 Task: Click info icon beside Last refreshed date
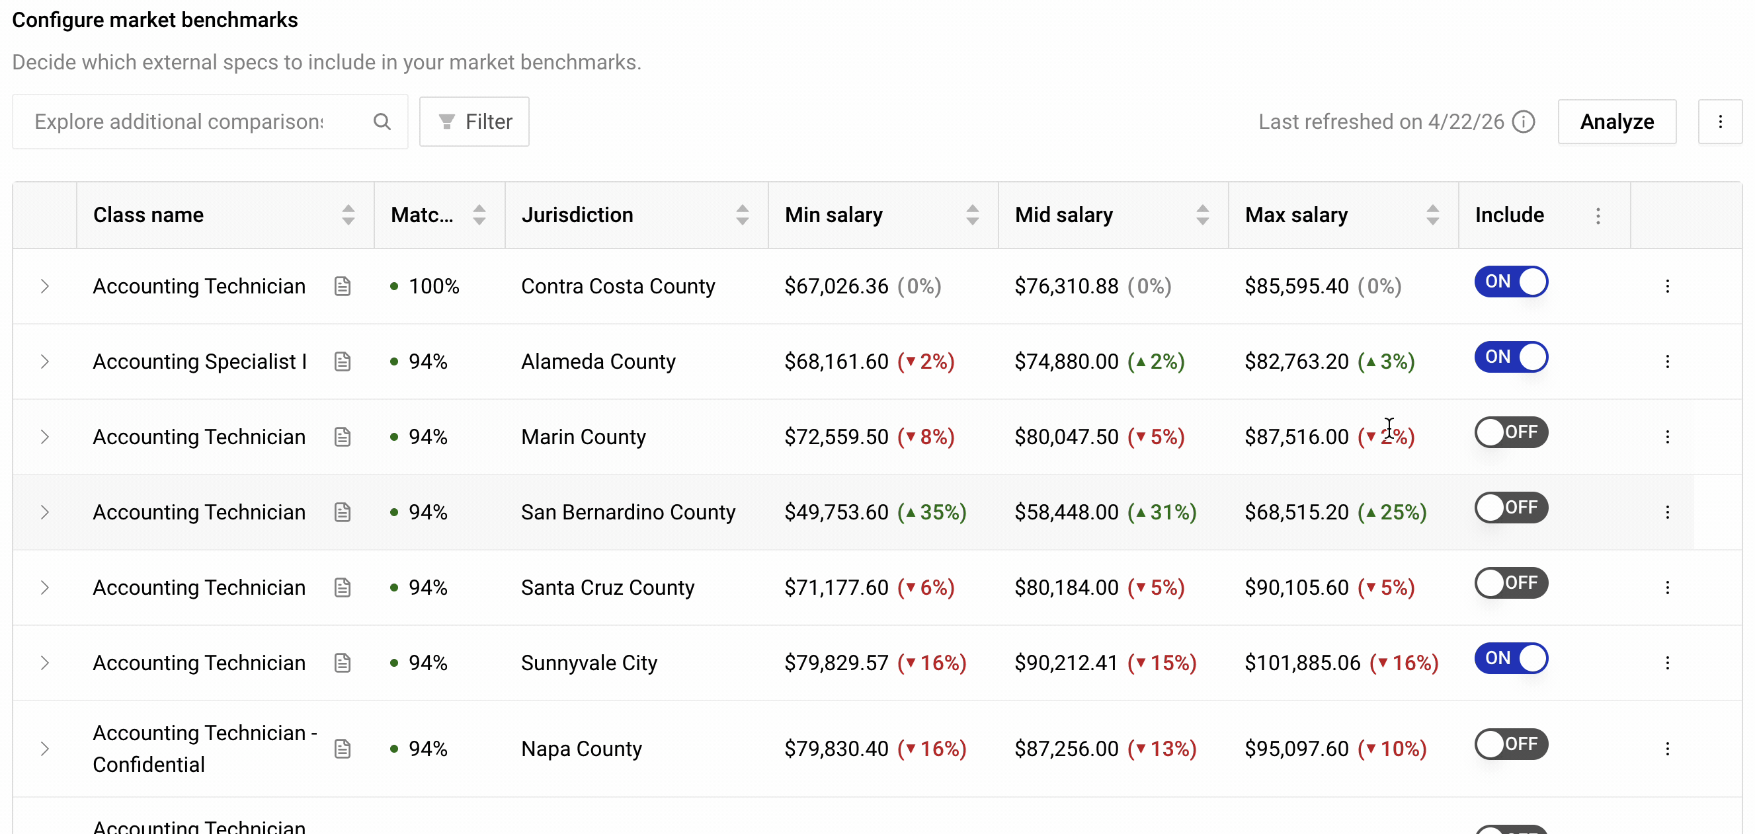tap(1524, 122)
